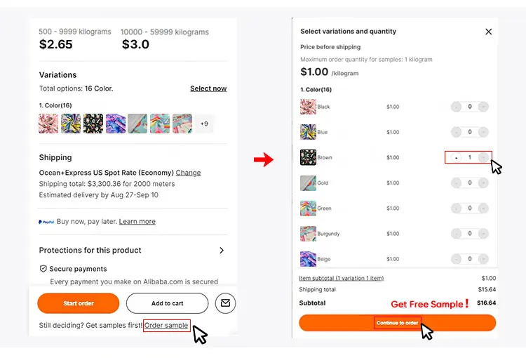
Task: Close the variations and quantity panel
Action: (x=489, y=32)
